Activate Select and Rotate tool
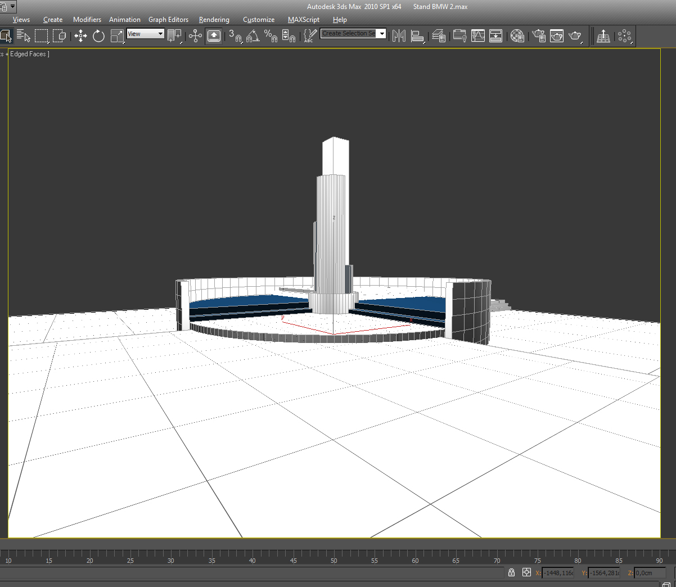Viewport: 676px width, 587px height. click(99, 36)
